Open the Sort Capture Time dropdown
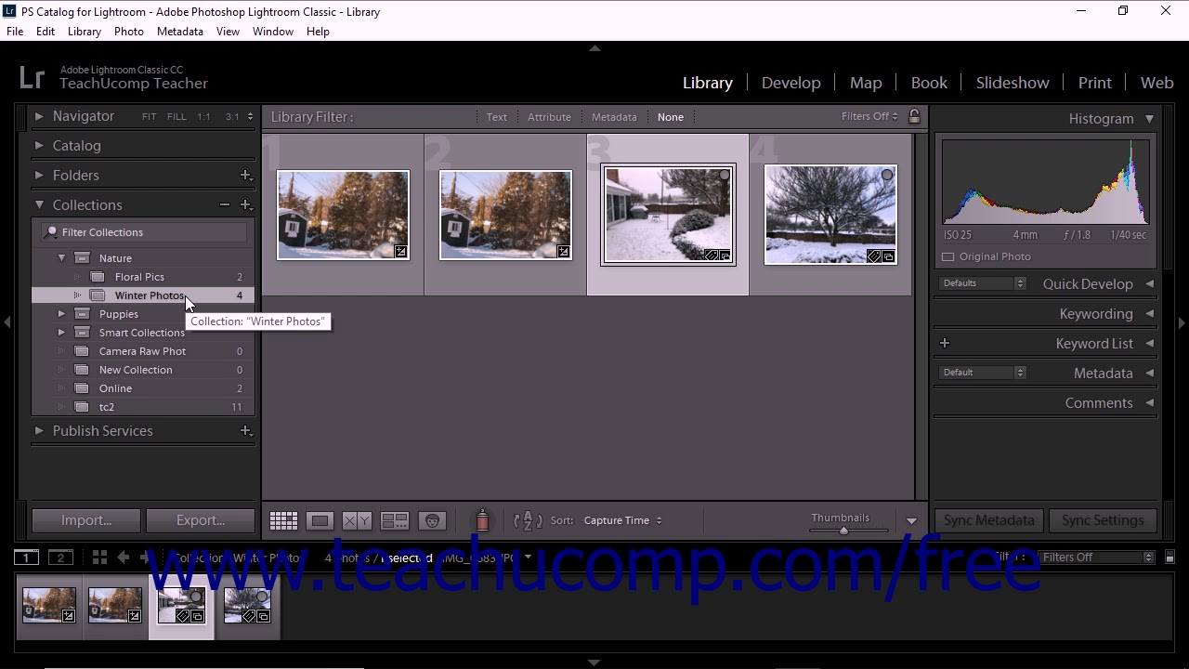 pos(622,520)
